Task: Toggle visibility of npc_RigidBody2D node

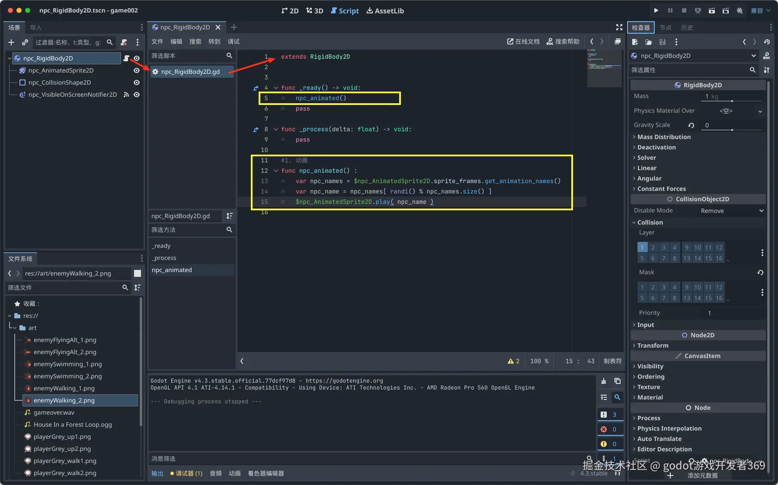Action: pos(137,58)
